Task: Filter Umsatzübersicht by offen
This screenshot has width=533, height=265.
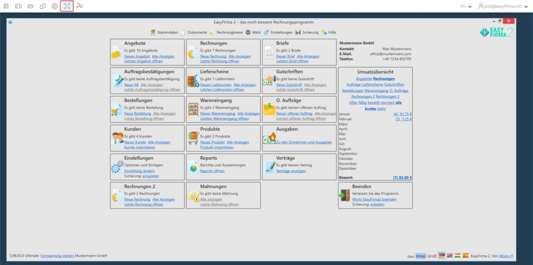Action: (353, 103)
